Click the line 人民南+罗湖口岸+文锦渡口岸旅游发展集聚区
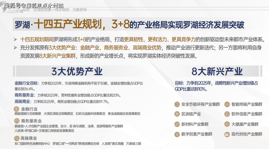 44,131
